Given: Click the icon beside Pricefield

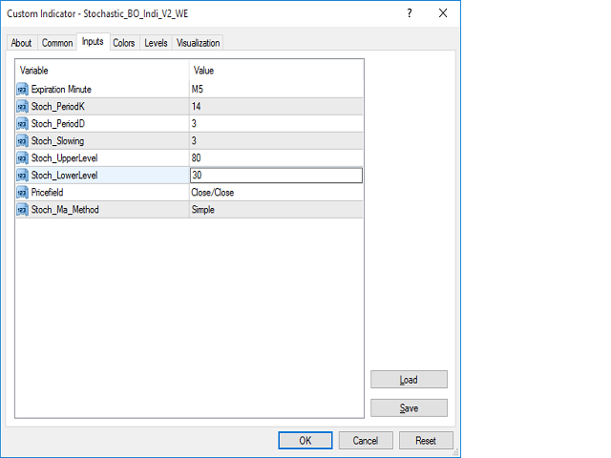Looking at the screenshot, I should 23,193.
